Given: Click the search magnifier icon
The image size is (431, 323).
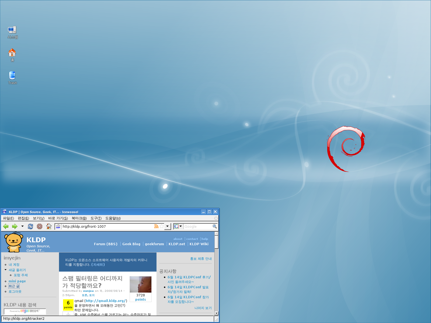Looking at the screenshot, I should (x=215, y=226).
